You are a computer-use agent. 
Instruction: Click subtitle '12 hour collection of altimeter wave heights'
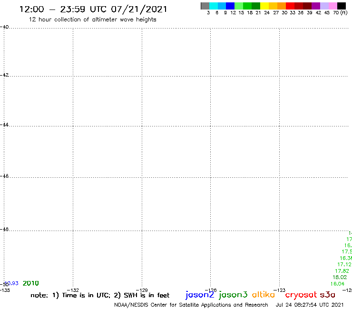click(92, 19)
